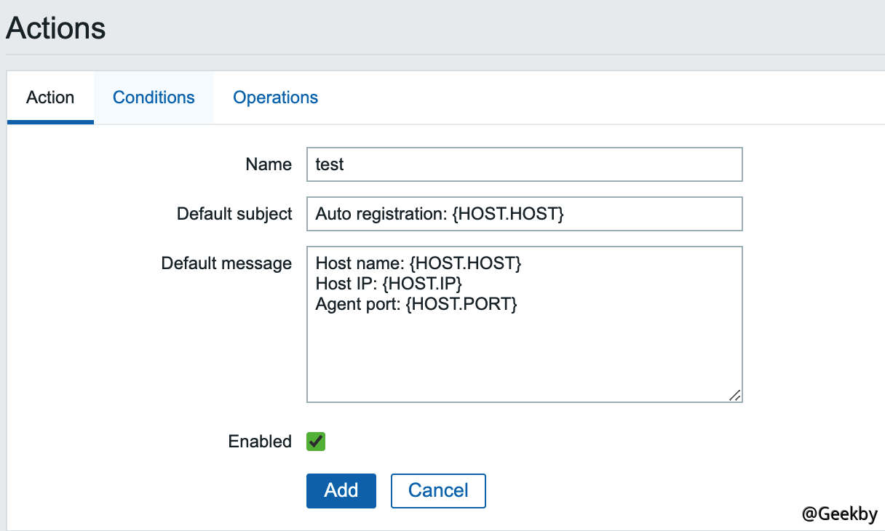
Task: Click the Enabled label text
Action: click(x=260, y=442)
